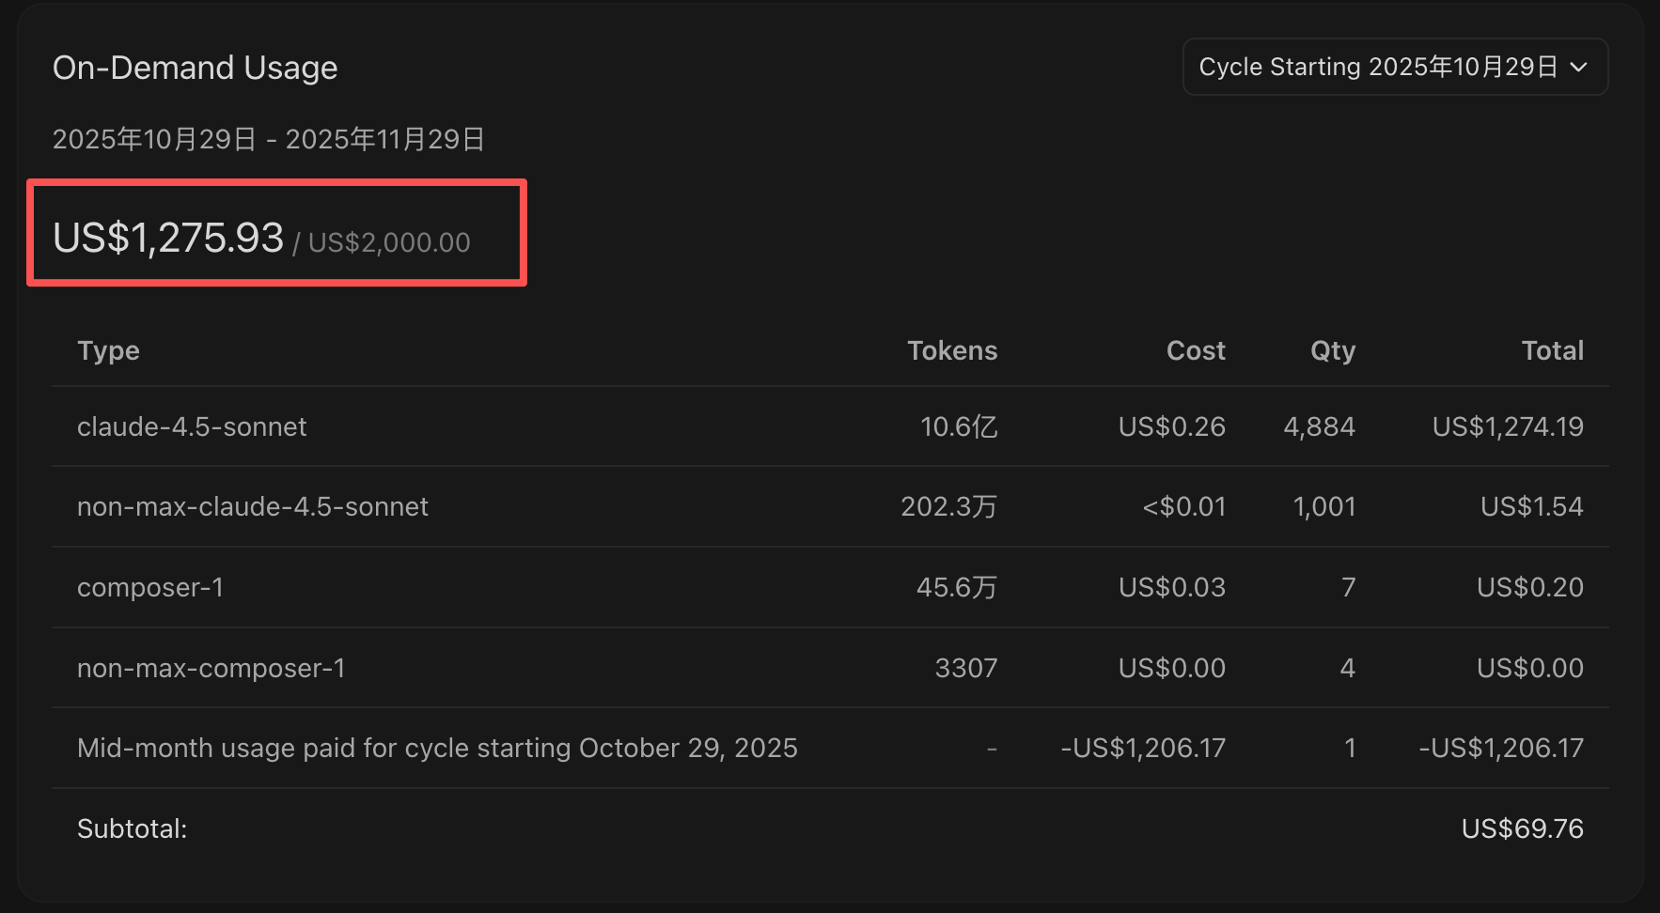1660x913 pixels.
Task: Click the On-Demand Usage heading
Action: 195,67
